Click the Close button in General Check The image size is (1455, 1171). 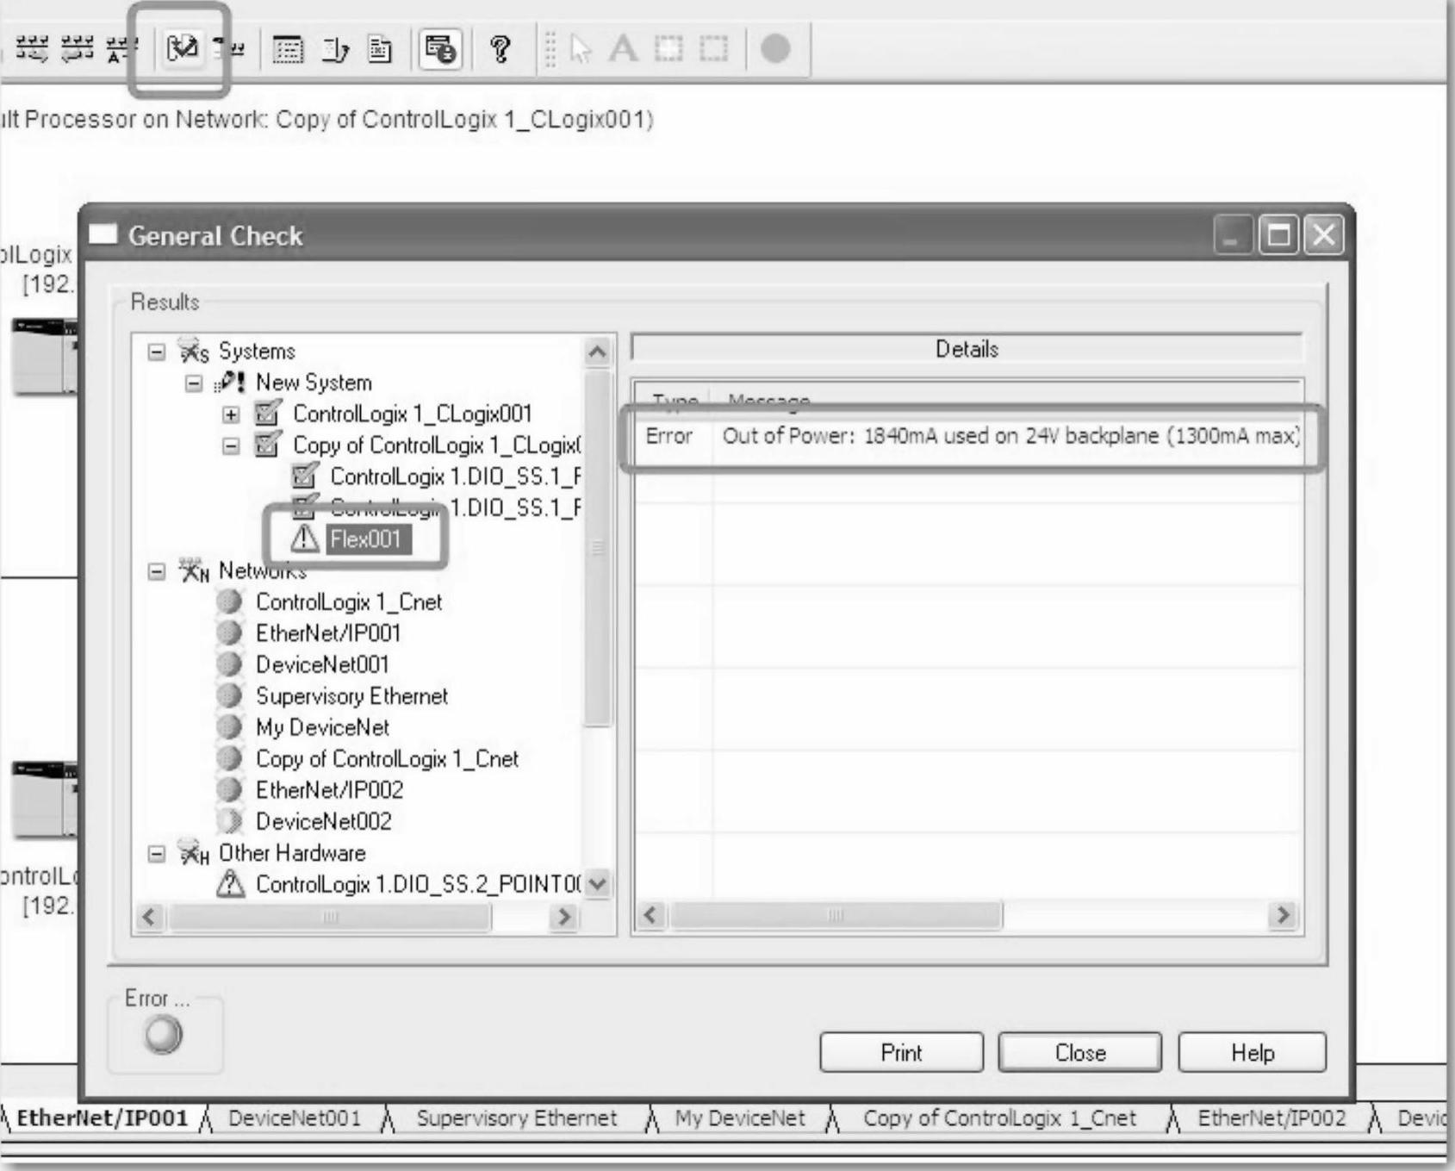1079,1052
